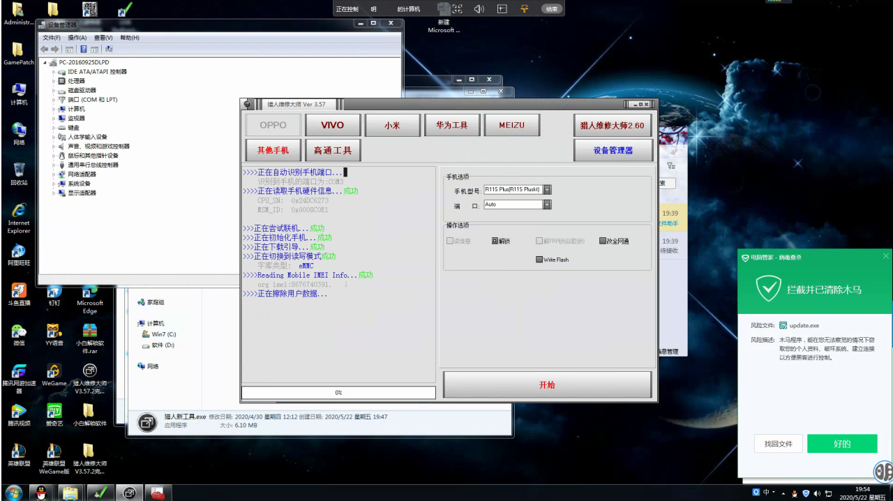
Task: Click the volume icon in system tray
Action: (x=817, y=493)
